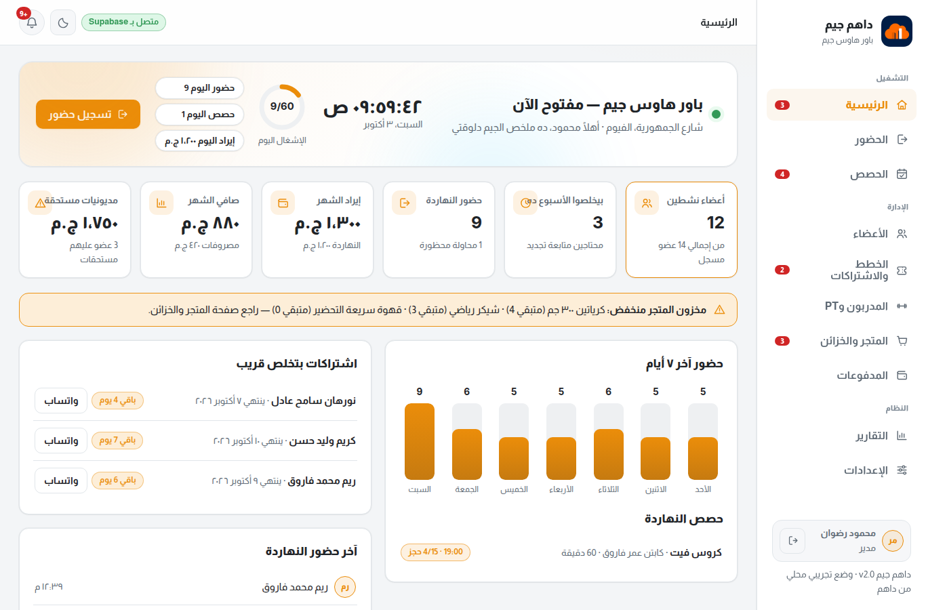Click the sliders icon for الإعدادات
926x610 pixels.
(x=902, y=470)
